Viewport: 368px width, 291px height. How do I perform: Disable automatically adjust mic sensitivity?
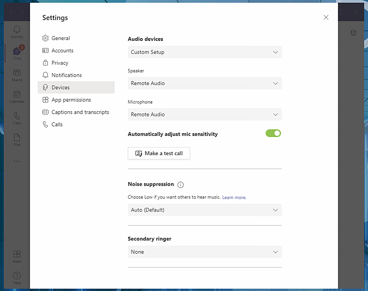273,132
